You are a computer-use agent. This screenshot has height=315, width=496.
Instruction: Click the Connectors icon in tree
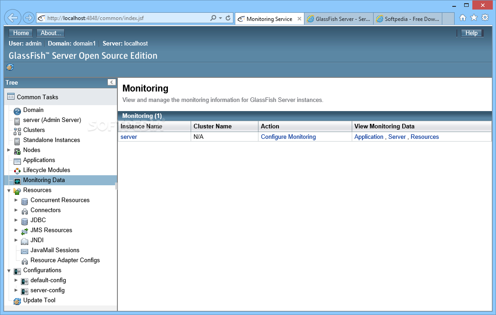[25, 212]
